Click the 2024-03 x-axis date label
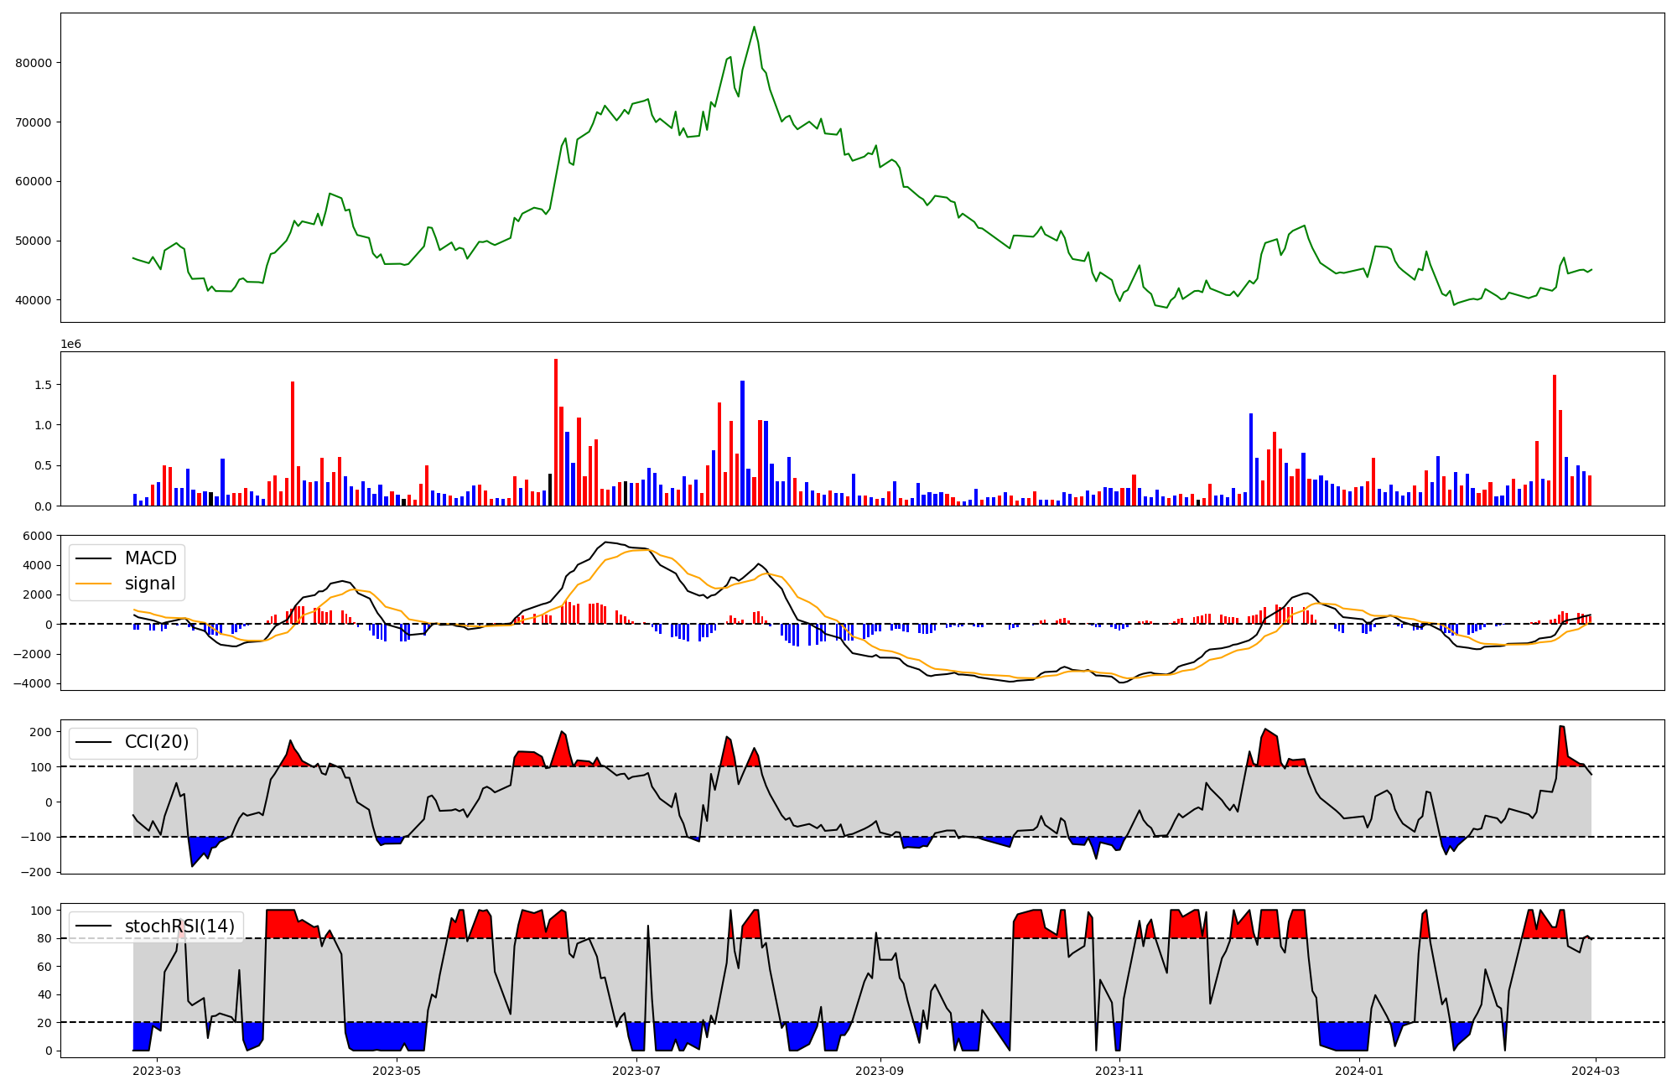This screenshot has width=1677, height=1090. [x=1594, y=1071]
